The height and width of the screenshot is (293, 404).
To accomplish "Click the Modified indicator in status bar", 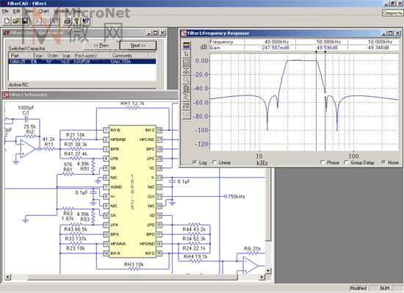I will pyautogui.click(x=358, y=289).
